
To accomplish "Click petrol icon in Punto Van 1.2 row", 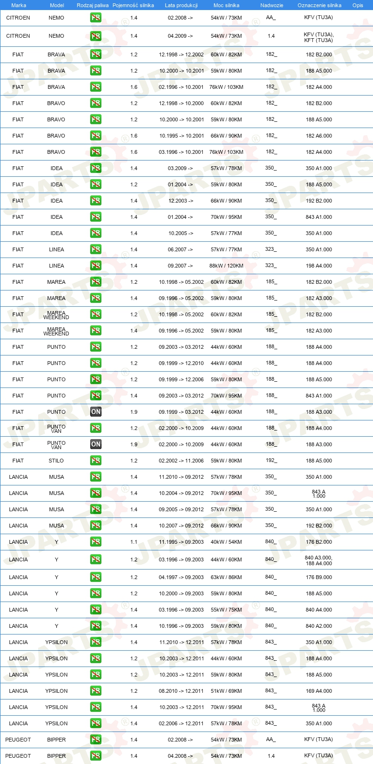I will click(96, 428).
